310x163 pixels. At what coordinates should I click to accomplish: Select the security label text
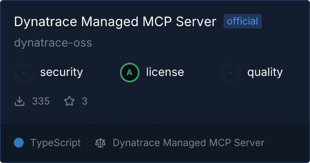point(61,73)
